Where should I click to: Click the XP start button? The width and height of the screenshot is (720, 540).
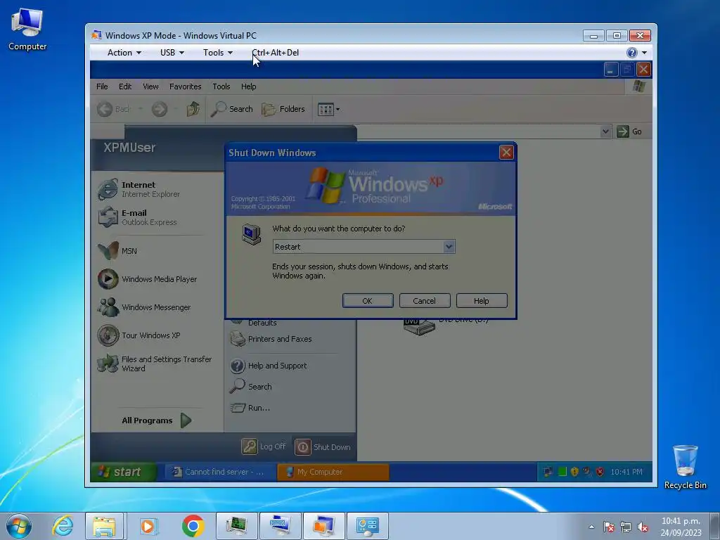123,472
